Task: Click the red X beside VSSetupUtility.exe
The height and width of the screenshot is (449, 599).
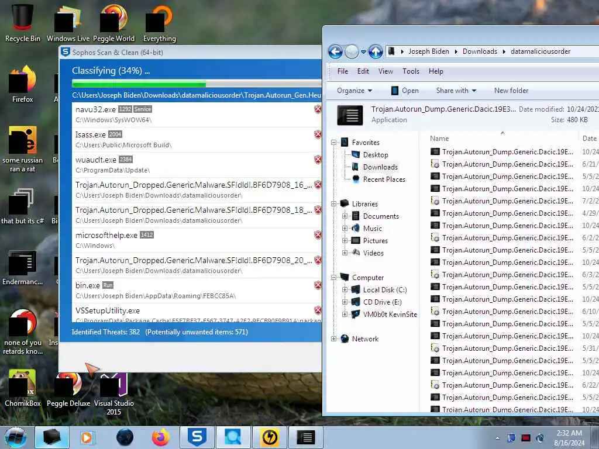Action: pos(318,310)
